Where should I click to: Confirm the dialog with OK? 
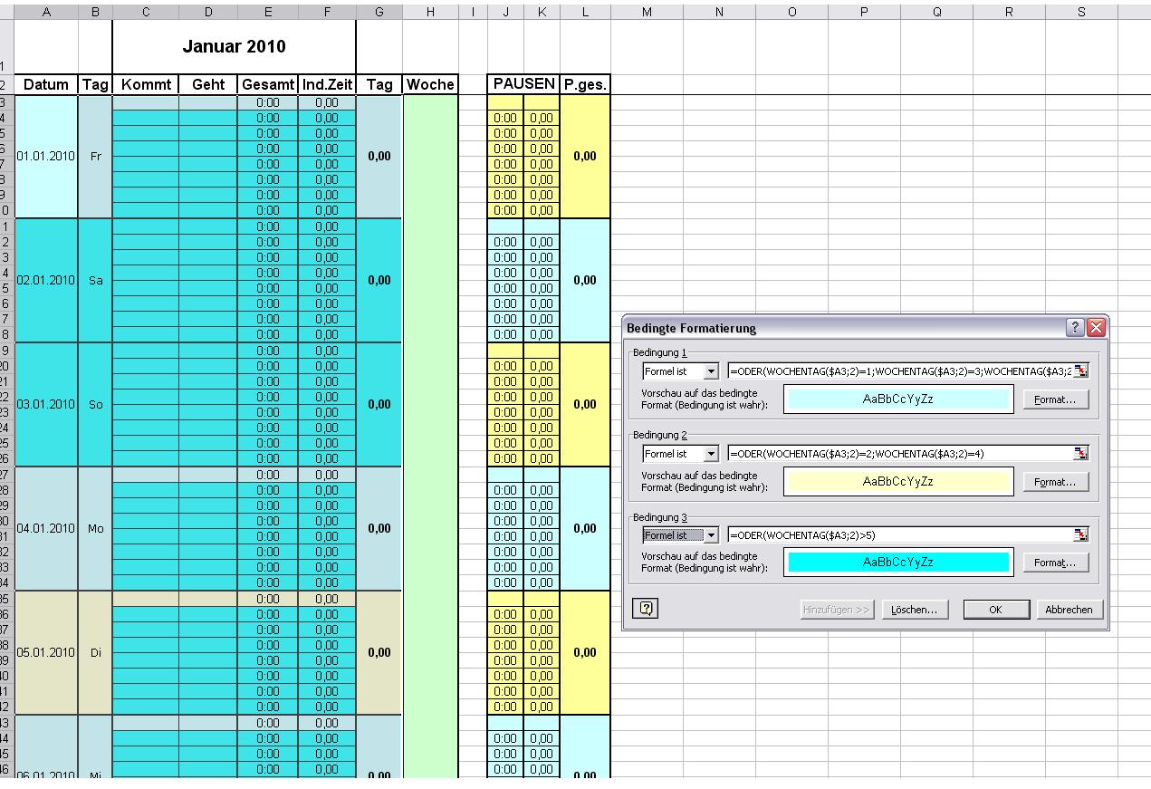pos(996,610)
